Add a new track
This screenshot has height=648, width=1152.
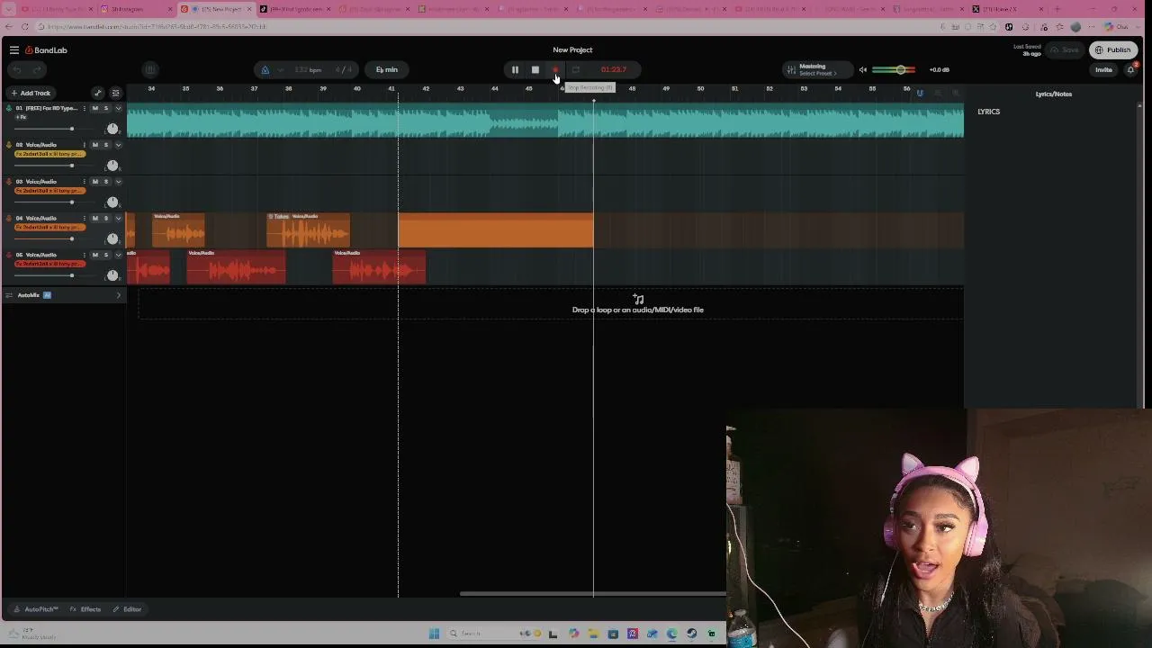31,93
